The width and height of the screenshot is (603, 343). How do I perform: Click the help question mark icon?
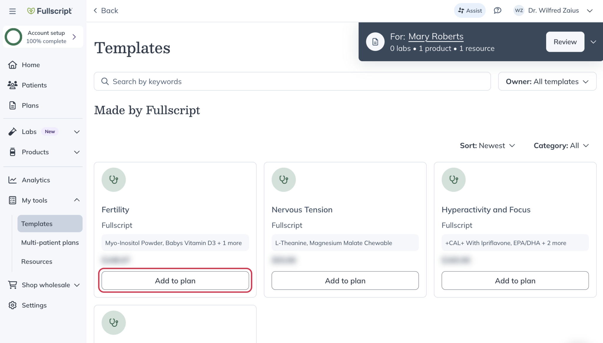tap(498, 10)
